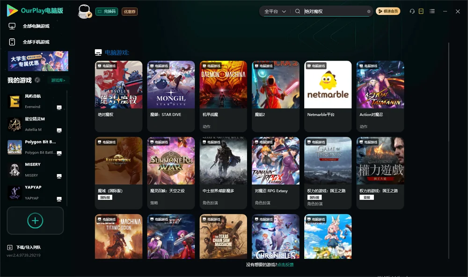Click the yellow square icon beside the headset

coord(421,11)
